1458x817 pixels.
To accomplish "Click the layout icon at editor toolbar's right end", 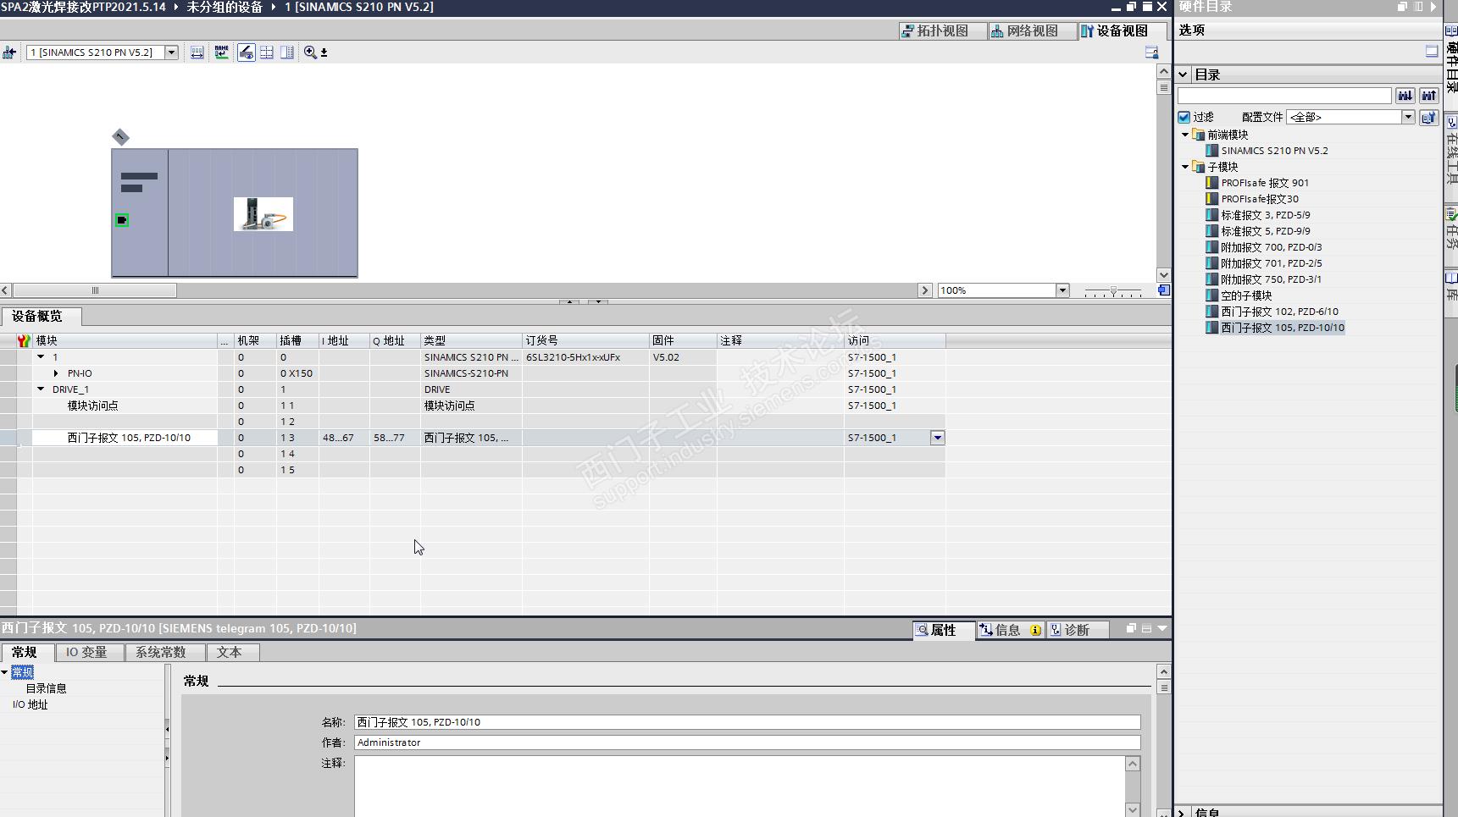I will click(1151, 52).
